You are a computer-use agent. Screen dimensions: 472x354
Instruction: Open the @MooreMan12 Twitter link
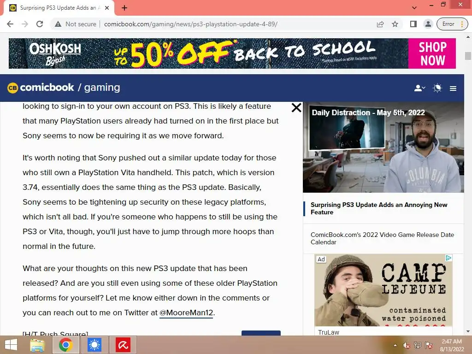[186, 313]
